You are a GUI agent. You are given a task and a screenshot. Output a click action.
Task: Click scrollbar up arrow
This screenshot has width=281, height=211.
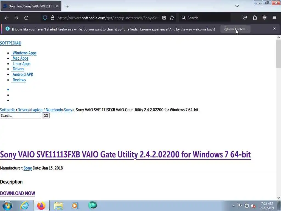pos(279,37)
